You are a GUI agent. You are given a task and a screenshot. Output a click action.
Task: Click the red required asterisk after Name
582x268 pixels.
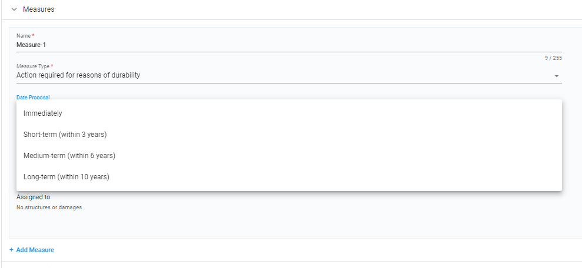34,35
